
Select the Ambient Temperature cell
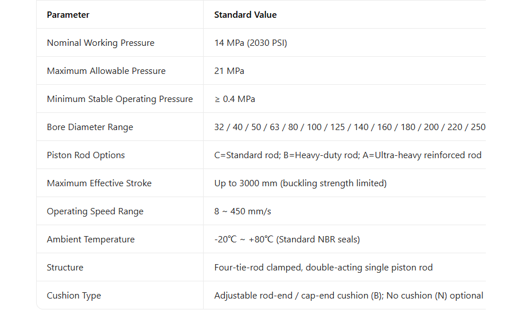[x=91, y=240]
